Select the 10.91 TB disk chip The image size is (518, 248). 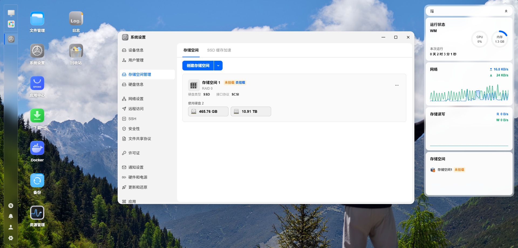251,111
